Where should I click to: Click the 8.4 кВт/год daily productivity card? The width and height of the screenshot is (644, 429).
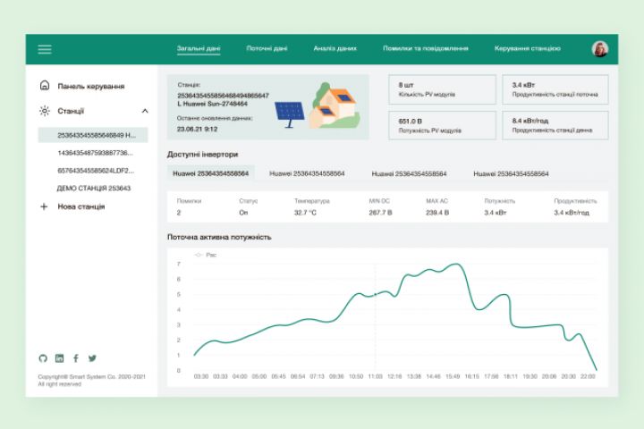pos(555,125)
